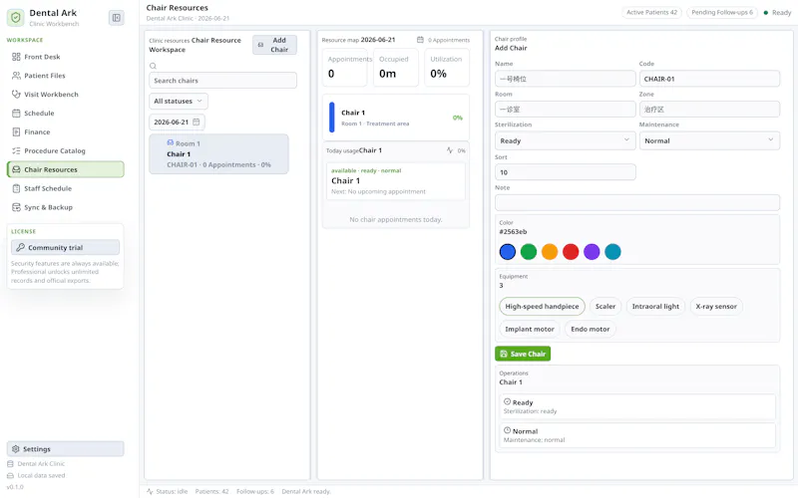Select the green color swatch
The image size is (798, 498).
529,252
